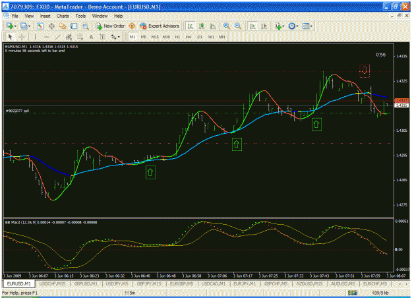Toggle the Market Watch window icon

pos(40,26)
